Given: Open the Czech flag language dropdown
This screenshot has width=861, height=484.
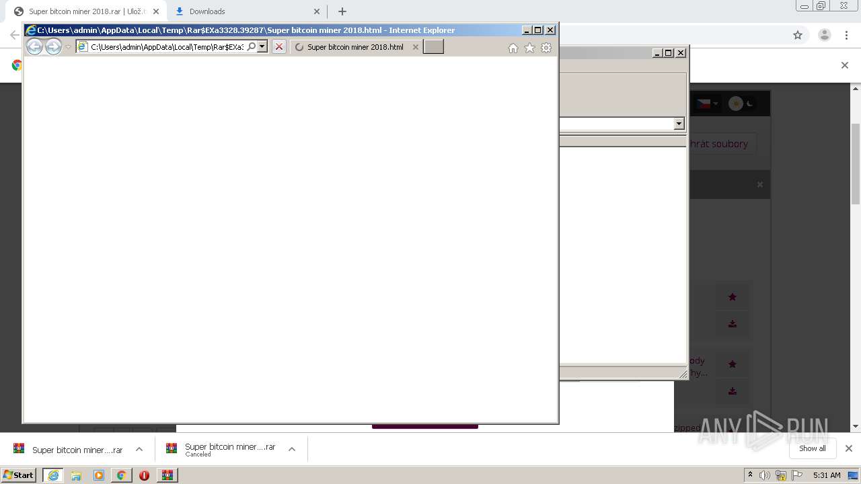Looking at the screenshot, I should pos(706,104).
